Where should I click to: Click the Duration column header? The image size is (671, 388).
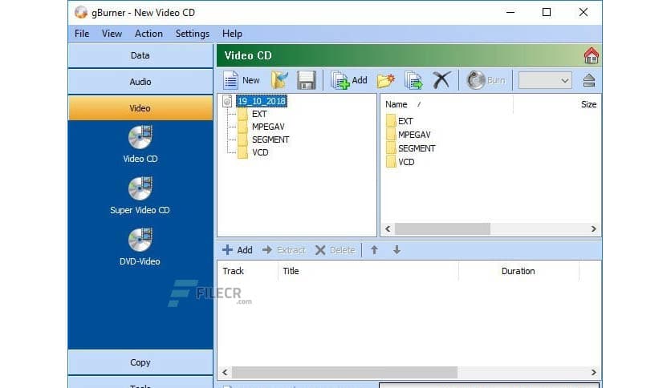coord(518,271)
